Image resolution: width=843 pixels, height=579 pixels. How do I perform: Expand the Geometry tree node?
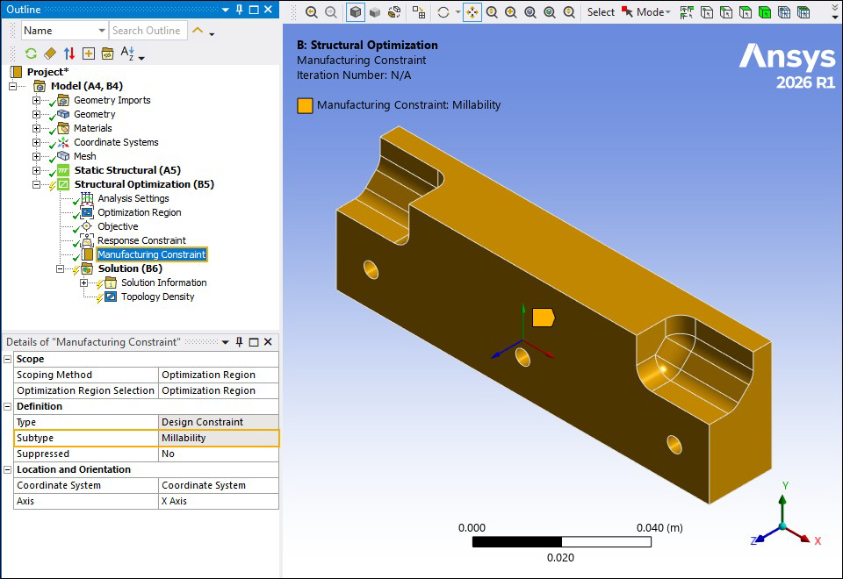pyautogui.click(x=36, y=114)
